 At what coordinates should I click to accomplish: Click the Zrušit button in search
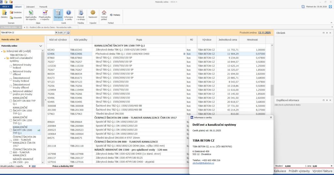(x=58, y=33)
